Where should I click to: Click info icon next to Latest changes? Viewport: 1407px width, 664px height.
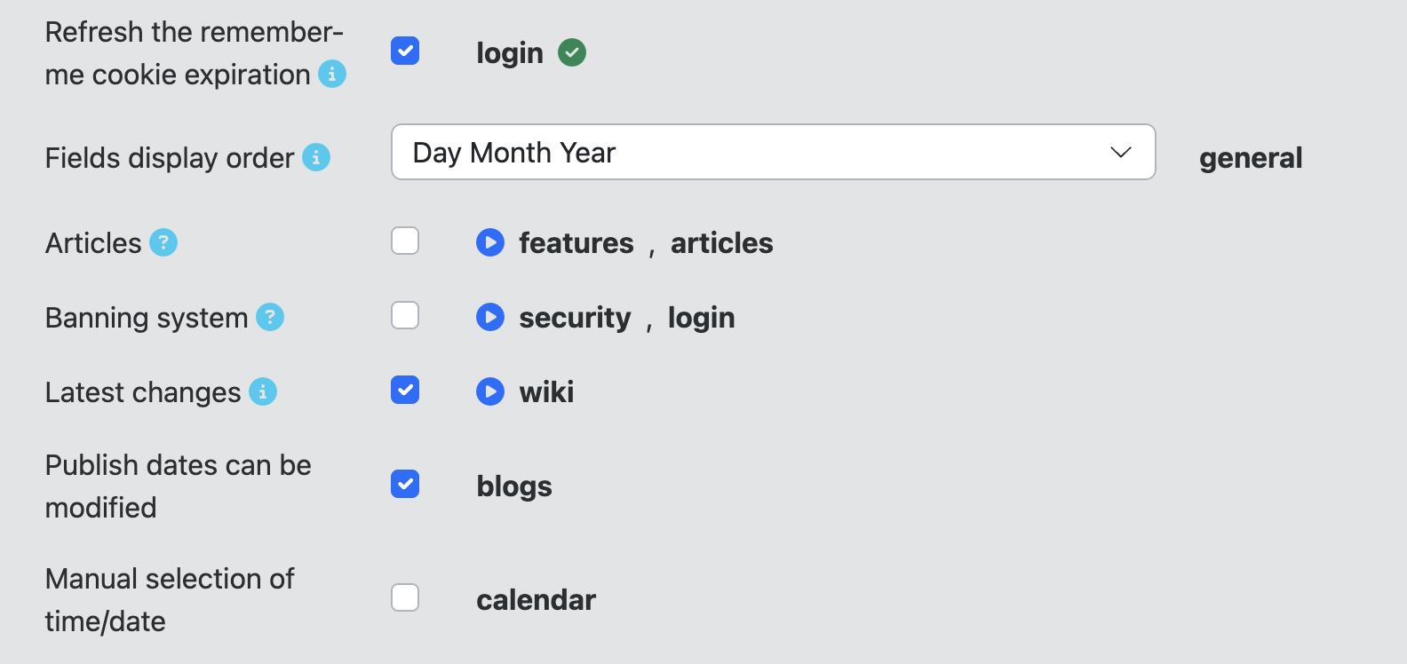tap(263, 391)
